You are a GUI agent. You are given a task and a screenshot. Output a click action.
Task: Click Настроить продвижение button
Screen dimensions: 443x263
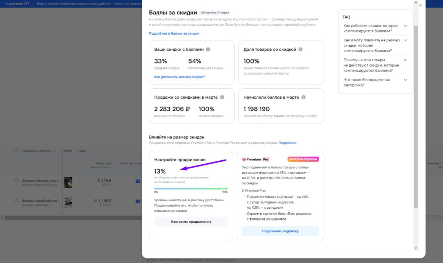tap(191, 222)
